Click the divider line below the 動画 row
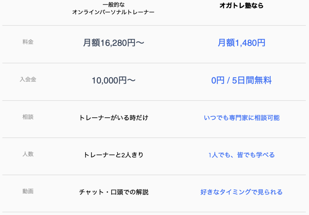This screenshot has height=215, width=309. pos(154,212)
